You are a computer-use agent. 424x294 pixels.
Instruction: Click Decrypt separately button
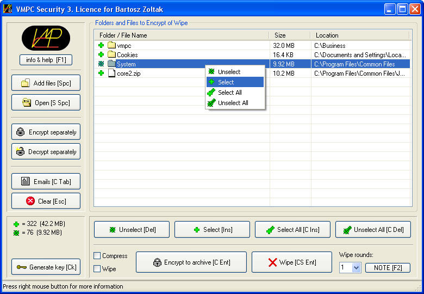pyautogui.click(x=46, y=151)
